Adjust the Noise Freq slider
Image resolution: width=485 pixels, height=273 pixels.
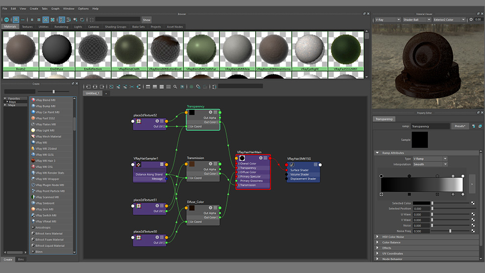450,231
